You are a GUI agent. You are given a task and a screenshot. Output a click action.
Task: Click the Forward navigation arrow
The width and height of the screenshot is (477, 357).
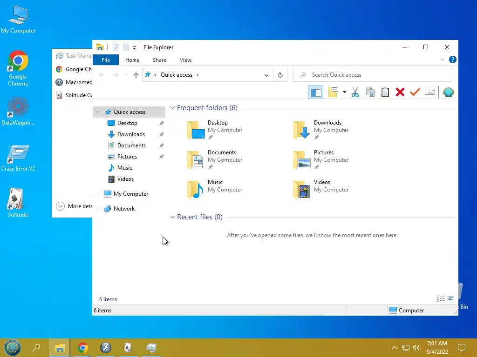[x=116, y=75]
